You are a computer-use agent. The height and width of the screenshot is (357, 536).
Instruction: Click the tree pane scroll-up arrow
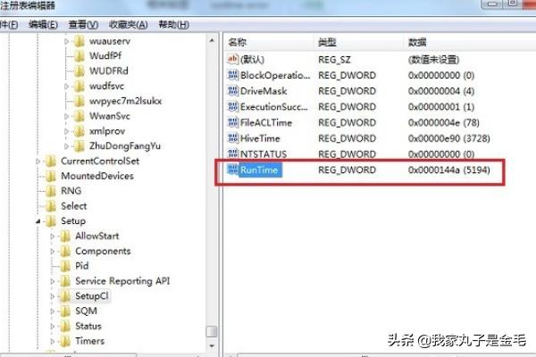coord(212,41)
